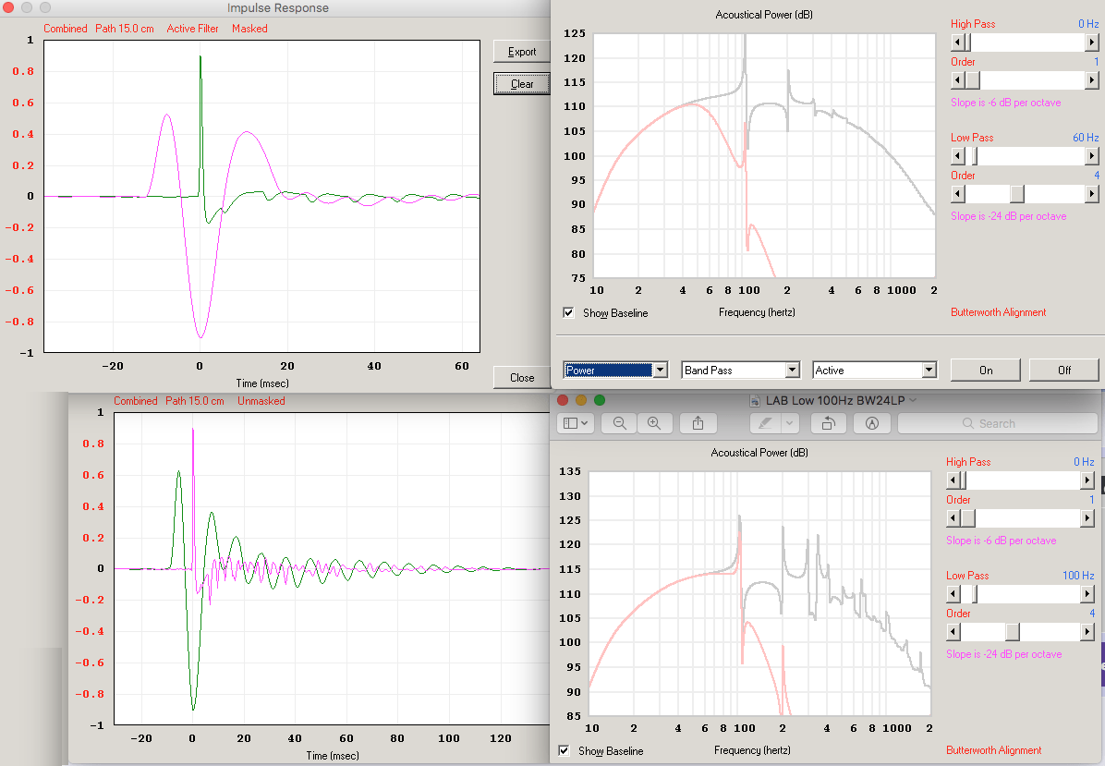The width and height of the screenshot is (1105, 766).
Task: Turn the filter Off
Action: [x=1064, y=370]
